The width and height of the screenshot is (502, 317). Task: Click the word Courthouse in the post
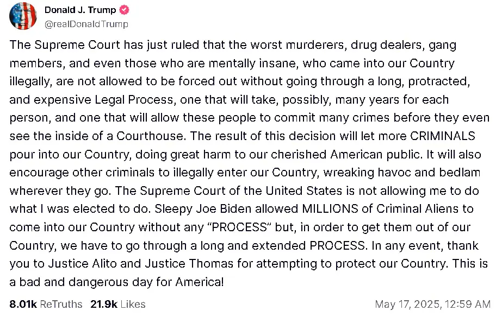(x=151, y=136)
